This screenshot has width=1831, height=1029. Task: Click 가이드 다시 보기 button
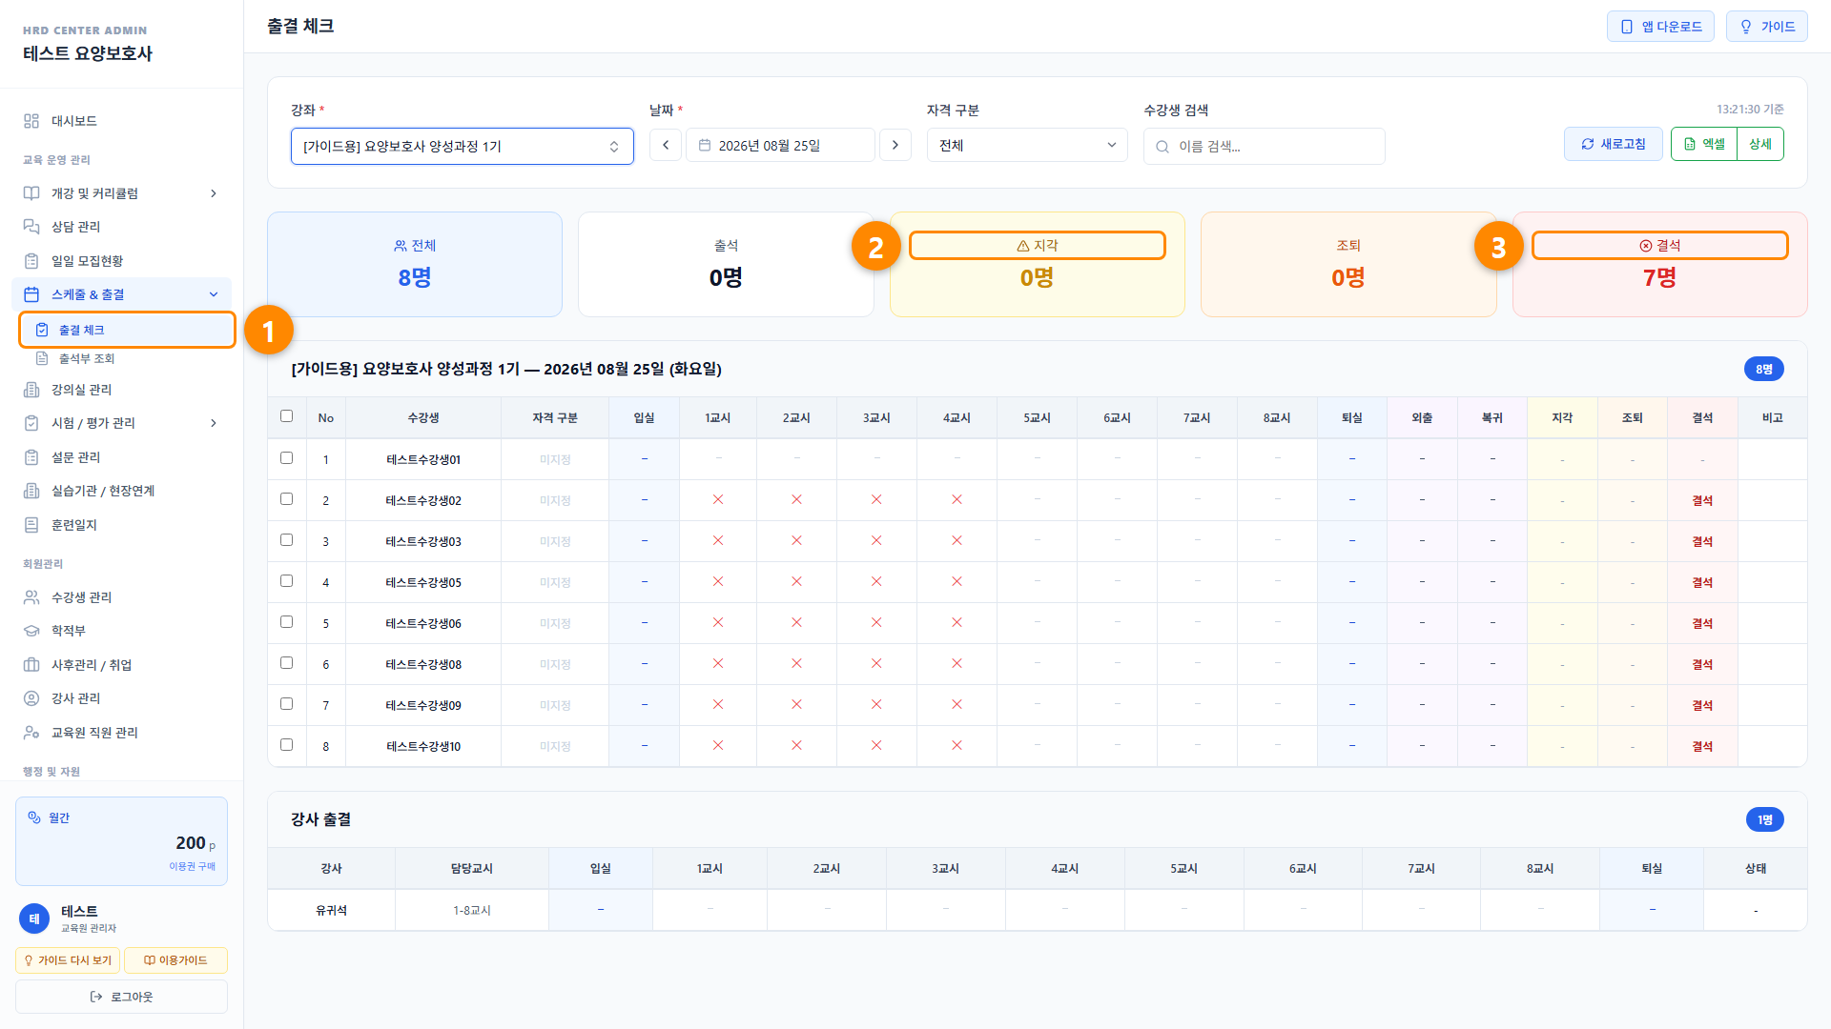[x=68, y=960]
